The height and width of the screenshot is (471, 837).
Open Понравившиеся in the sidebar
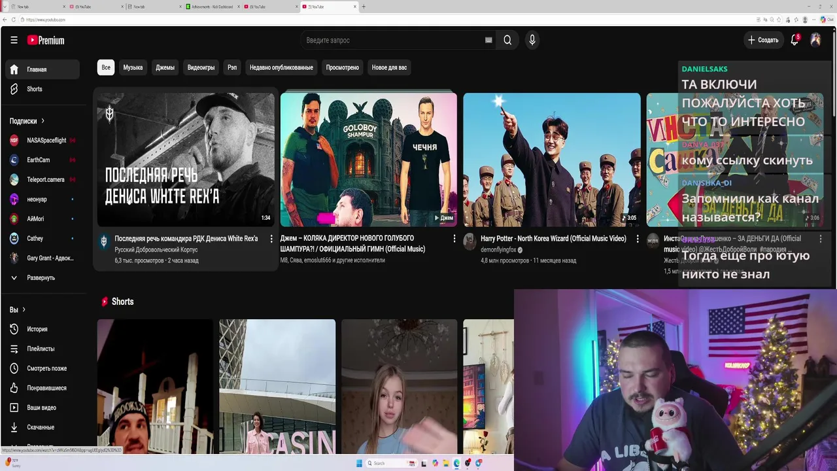pos(43,388)
